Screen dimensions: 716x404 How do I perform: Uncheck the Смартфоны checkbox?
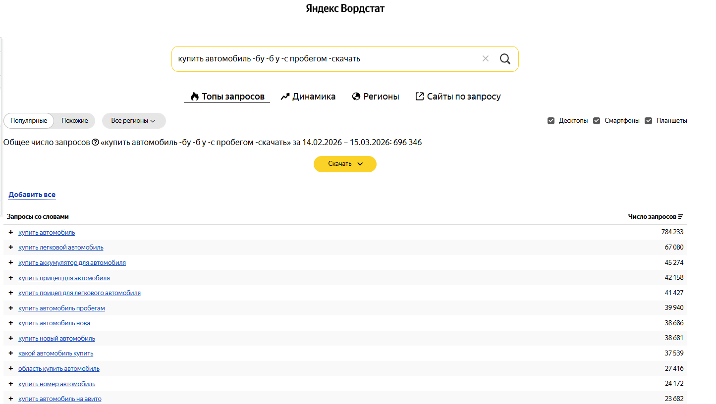tap(597, 121)
